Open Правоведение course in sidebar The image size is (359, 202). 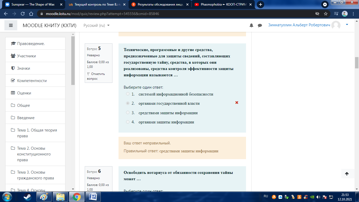pos(35,43)
